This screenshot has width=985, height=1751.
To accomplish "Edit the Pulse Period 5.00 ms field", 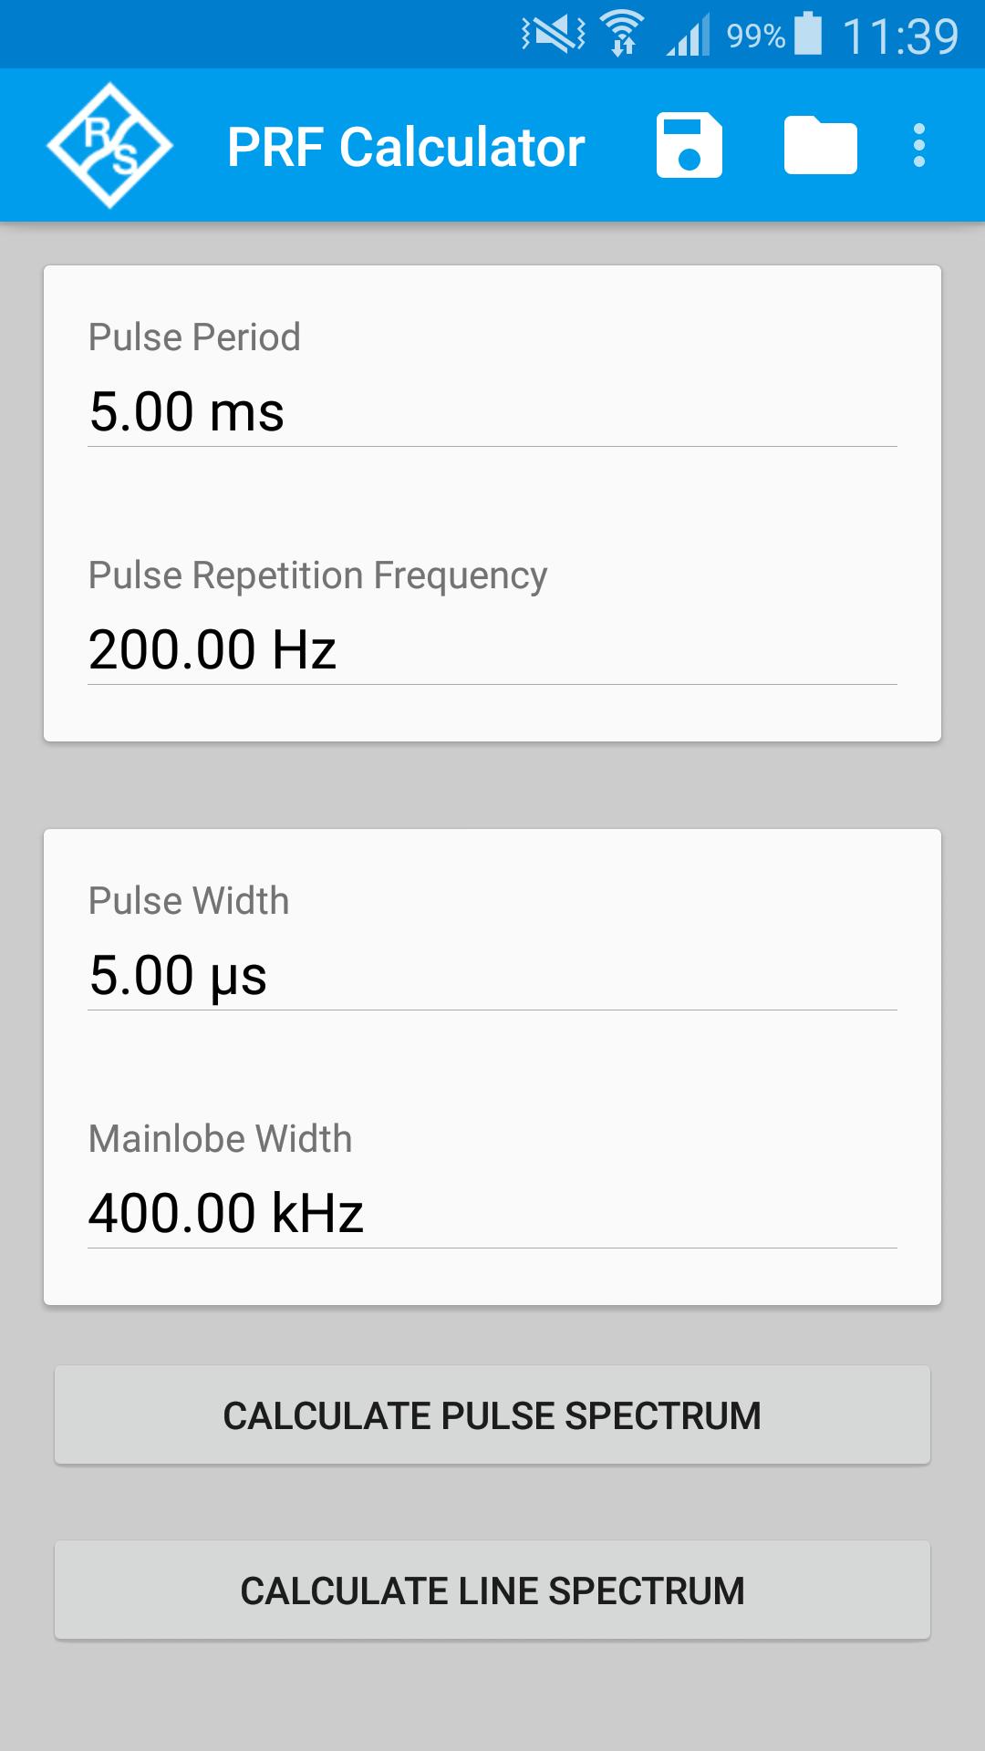I will pos(493,412).
